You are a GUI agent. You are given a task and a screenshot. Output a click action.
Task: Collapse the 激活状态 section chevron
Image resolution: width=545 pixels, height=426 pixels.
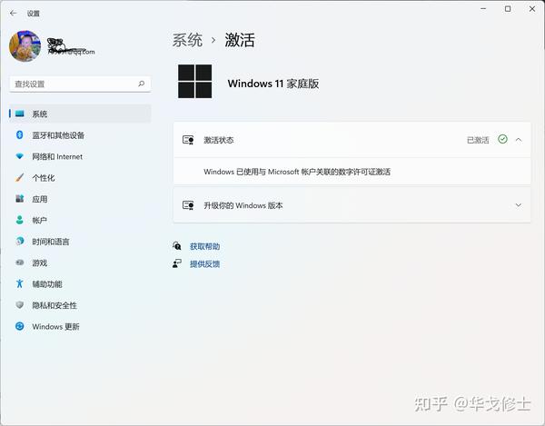click(519, 140)
